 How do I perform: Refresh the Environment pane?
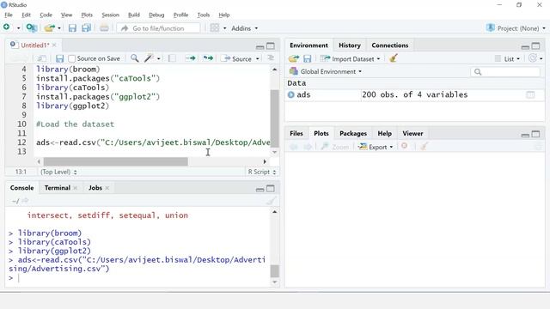(533, 58)
